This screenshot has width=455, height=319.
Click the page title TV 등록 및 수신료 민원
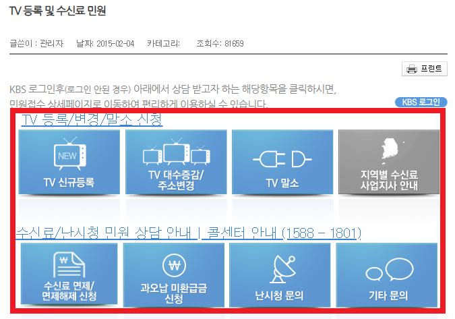(57, 11)
